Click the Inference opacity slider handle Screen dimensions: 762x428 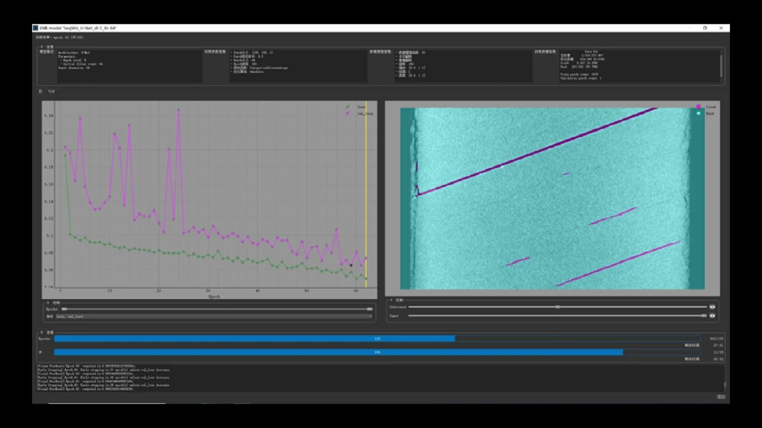[557, 307]
